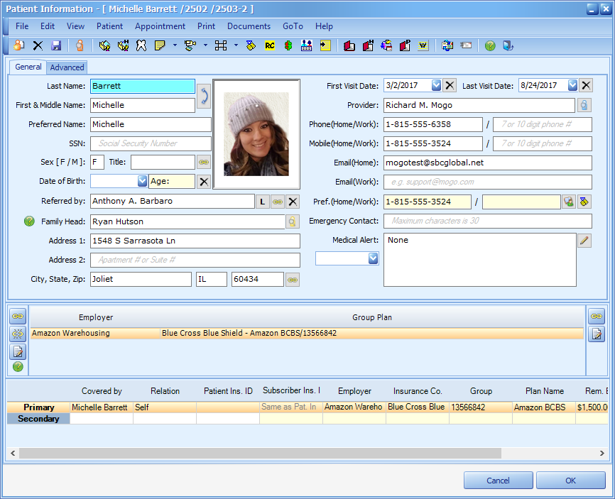Open the Patient menu
This screenshot has width=615, height=499.
(109, 26)
